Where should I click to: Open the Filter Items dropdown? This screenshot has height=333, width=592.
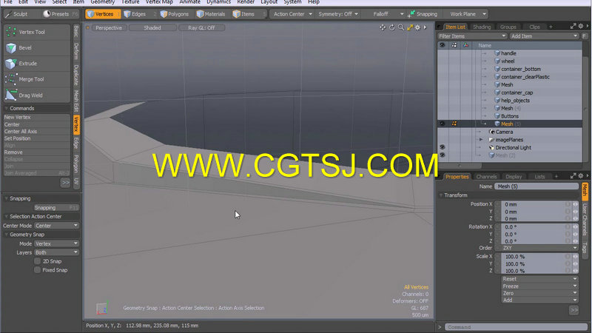(x=472, y=36)
